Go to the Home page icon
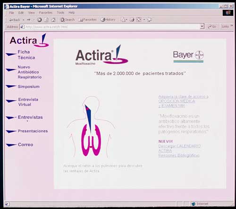This screenshot has height=209, width=236. pyautogui.click(x=53, y=20)
